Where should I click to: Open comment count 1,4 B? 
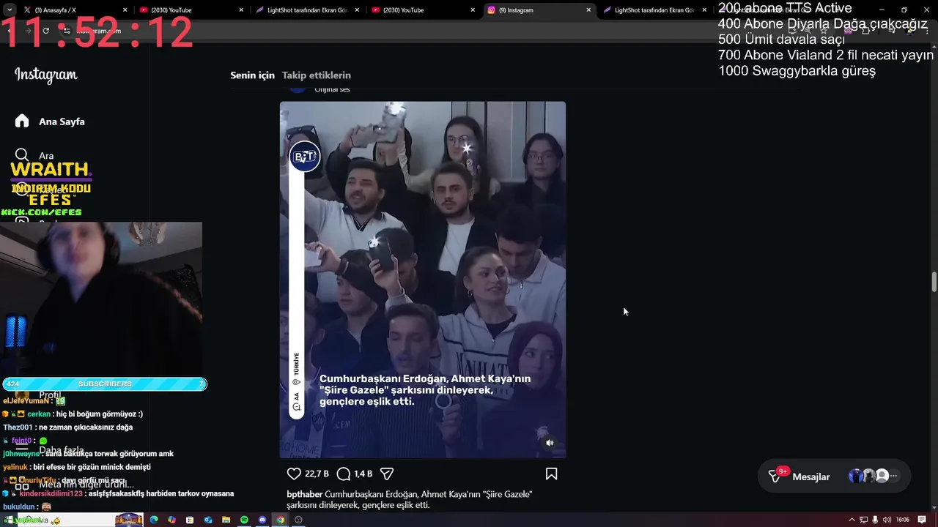coord(363,474)
